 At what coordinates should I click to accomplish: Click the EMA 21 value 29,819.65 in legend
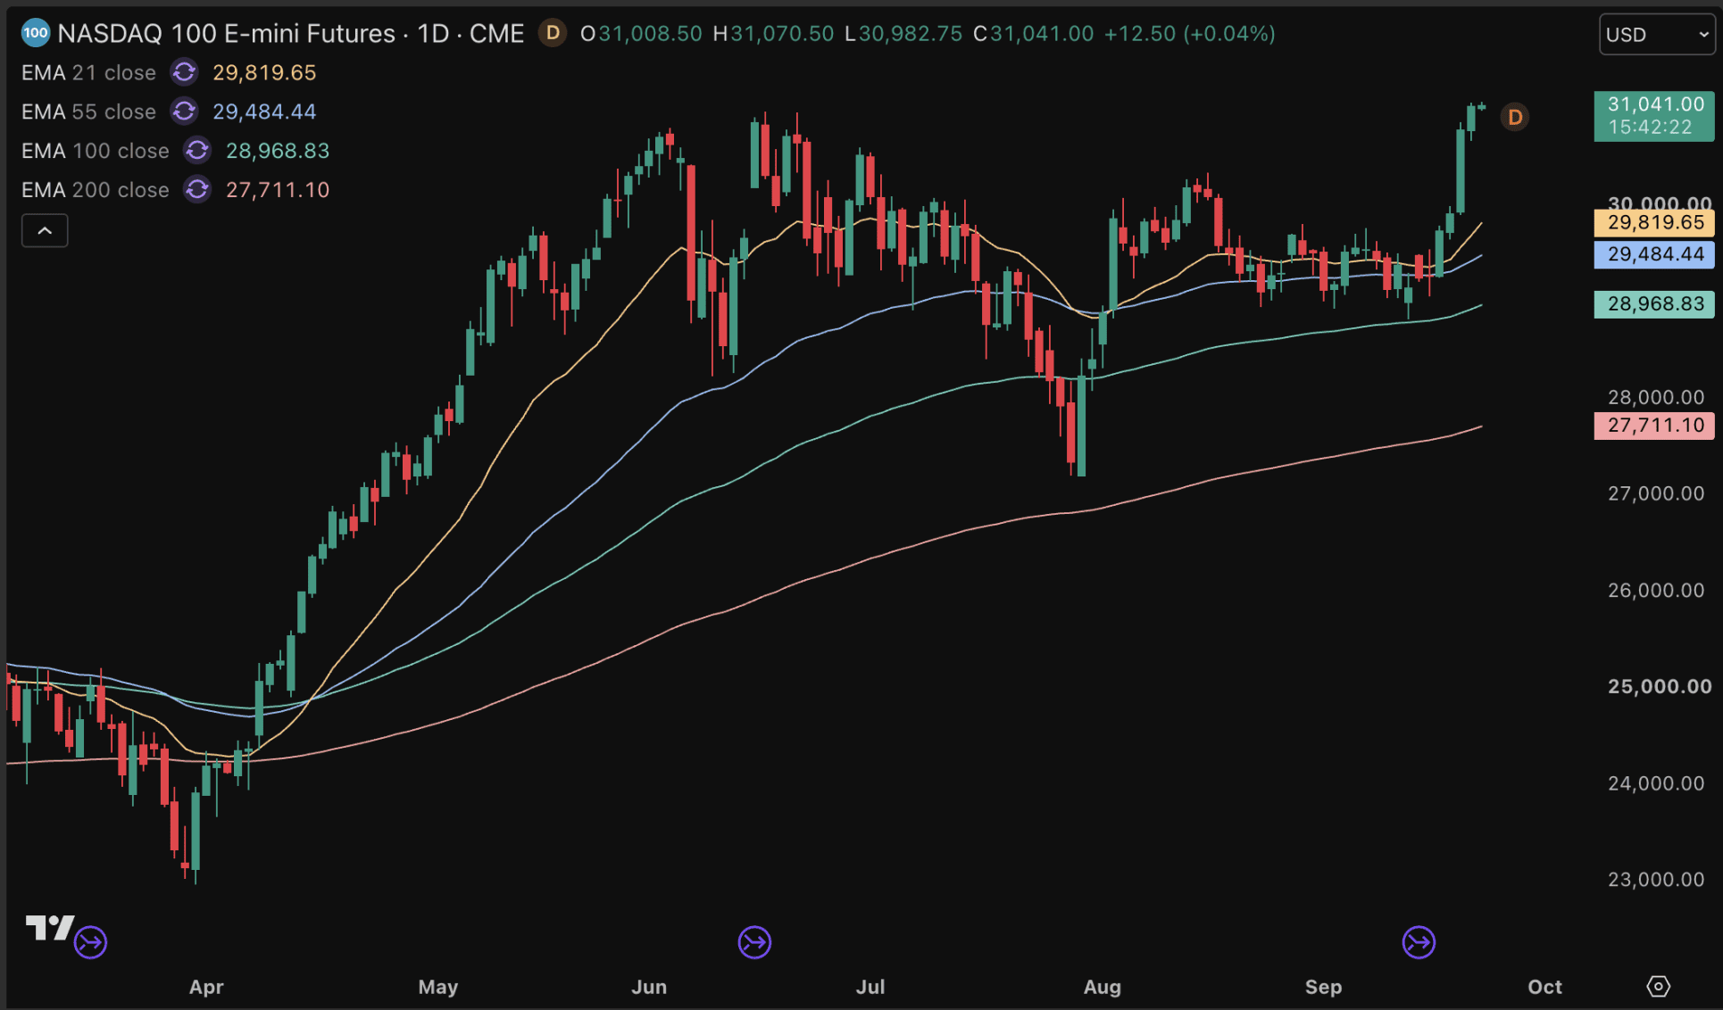pyautogui.click(x=264, y=72)
